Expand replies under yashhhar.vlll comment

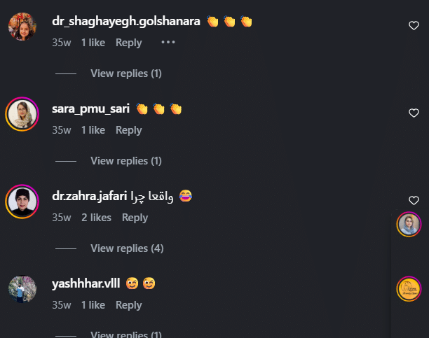126,335
